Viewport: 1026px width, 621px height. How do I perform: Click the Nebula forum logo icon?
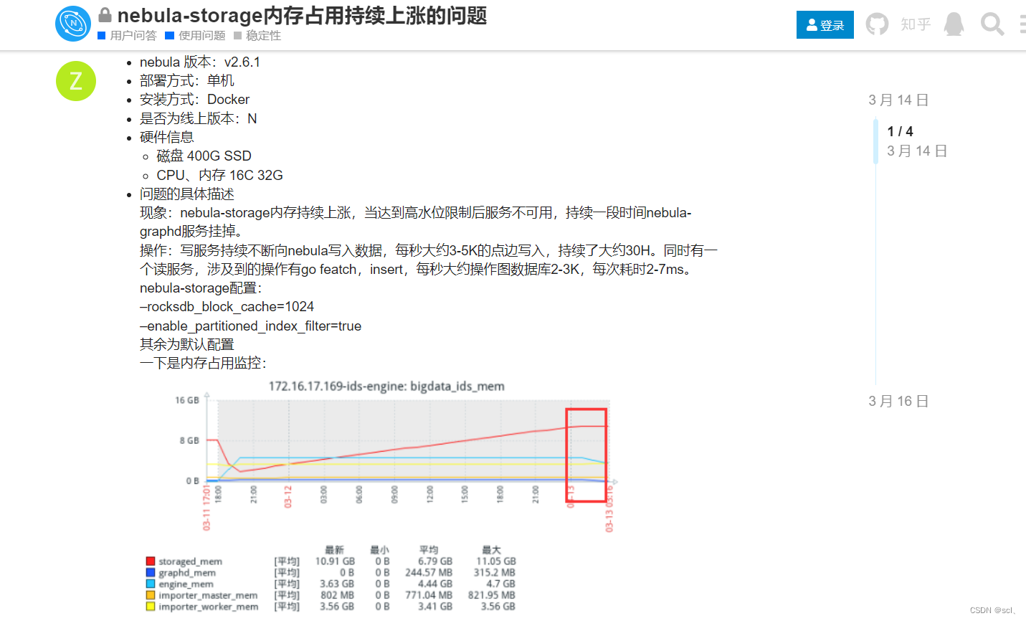(73, 24)
